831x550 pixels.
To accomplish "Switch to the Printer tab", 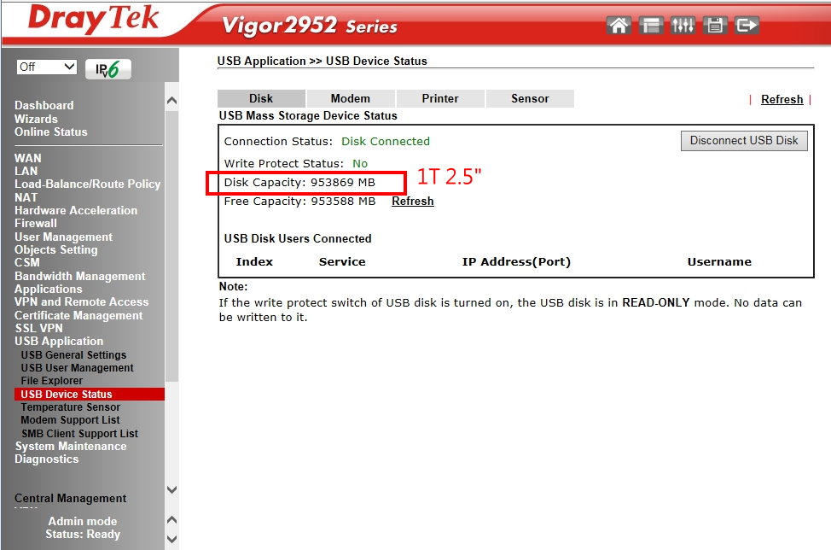I will click(440, 99).
